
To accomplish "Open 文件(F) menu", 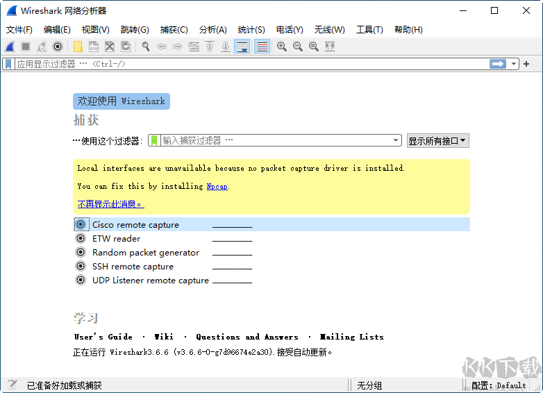I will tap(19, 30).
